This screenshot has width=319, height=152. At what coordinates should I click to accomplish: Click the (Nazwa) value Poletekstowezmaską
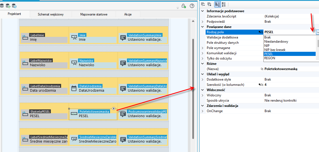281,69
